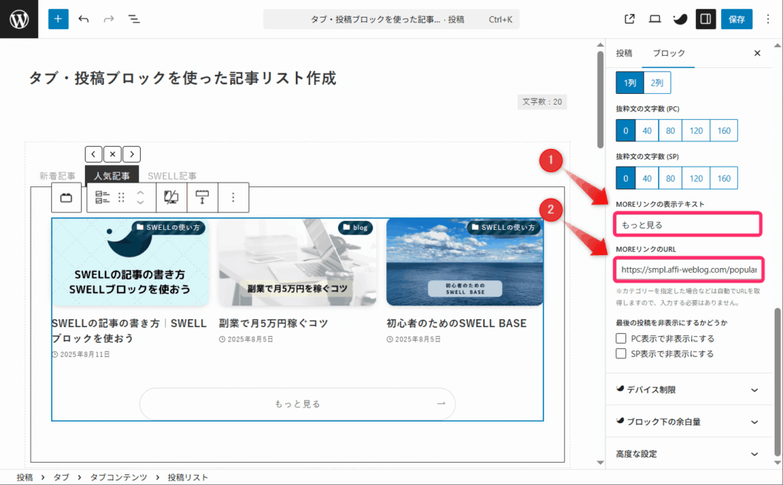This screenshot has width=783, height=485.
Task: Click the blog category badge
Action: pos(355,228)
